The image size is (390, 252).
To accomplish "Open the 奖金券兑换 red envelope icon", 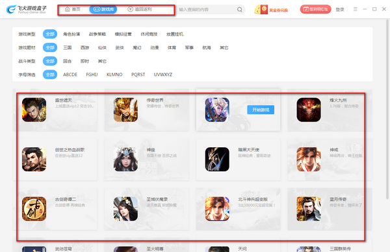I will click(261, 10).
